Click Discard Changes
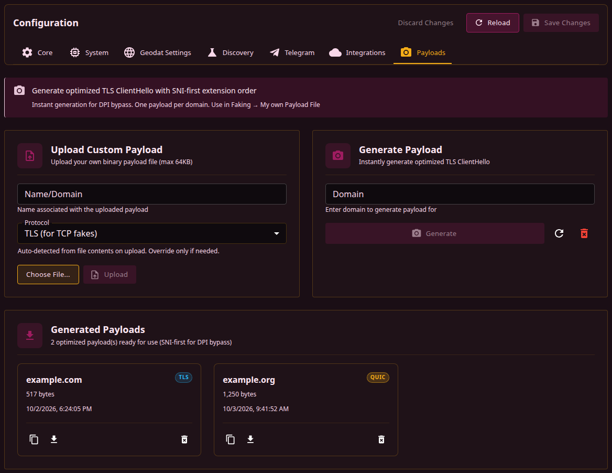 [x=425, y=23]
